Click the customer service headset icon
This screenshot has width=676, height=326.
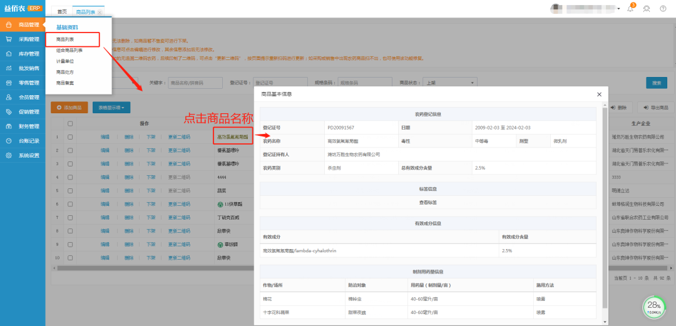[x=646, y=9]
